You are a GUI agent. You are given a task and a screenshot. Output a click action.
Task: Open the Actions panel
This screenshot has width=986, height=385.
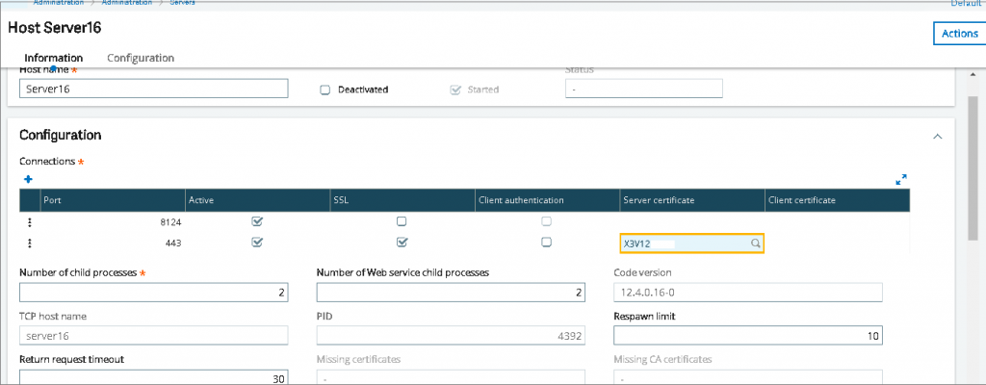click(960, 34)
